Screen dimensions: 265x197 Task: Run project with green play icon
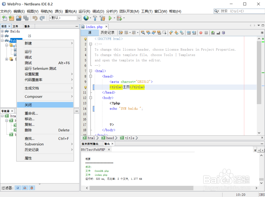(x=110, y=18)
